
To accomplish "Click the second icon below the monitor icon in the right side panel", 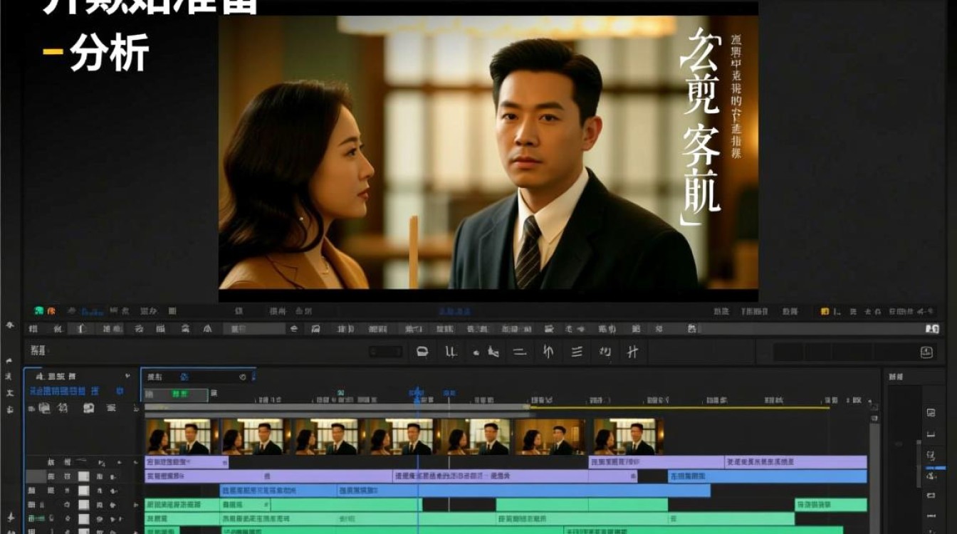I will (931, 455).
